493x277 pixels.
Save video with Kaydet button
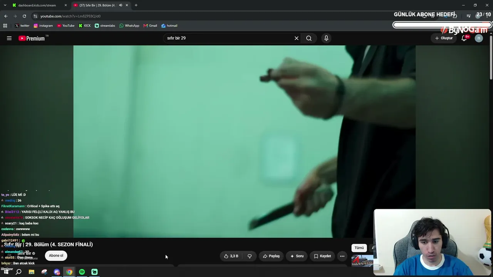click(x=322, y=256)
